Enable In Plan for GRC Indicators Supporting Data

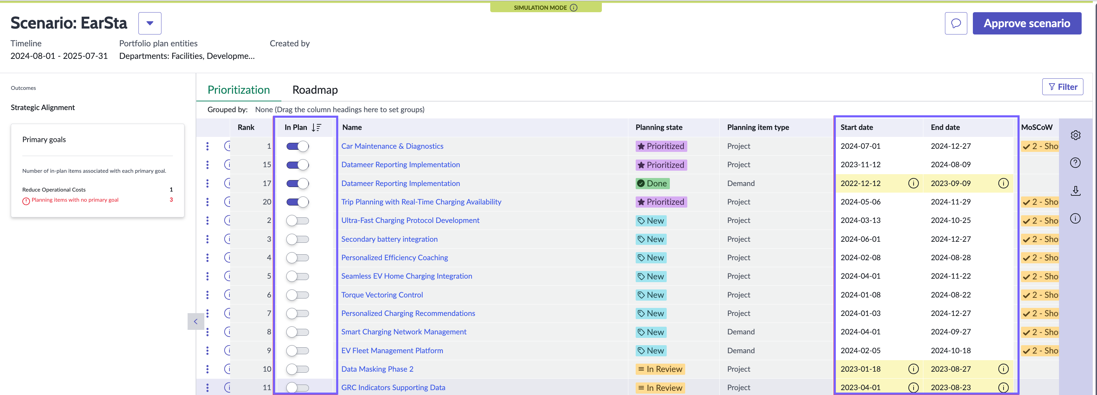(x=297, y=388)
